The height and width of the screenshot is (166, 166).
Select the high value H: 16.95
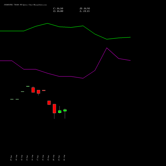pyautogui.click(x=85, y=9)
